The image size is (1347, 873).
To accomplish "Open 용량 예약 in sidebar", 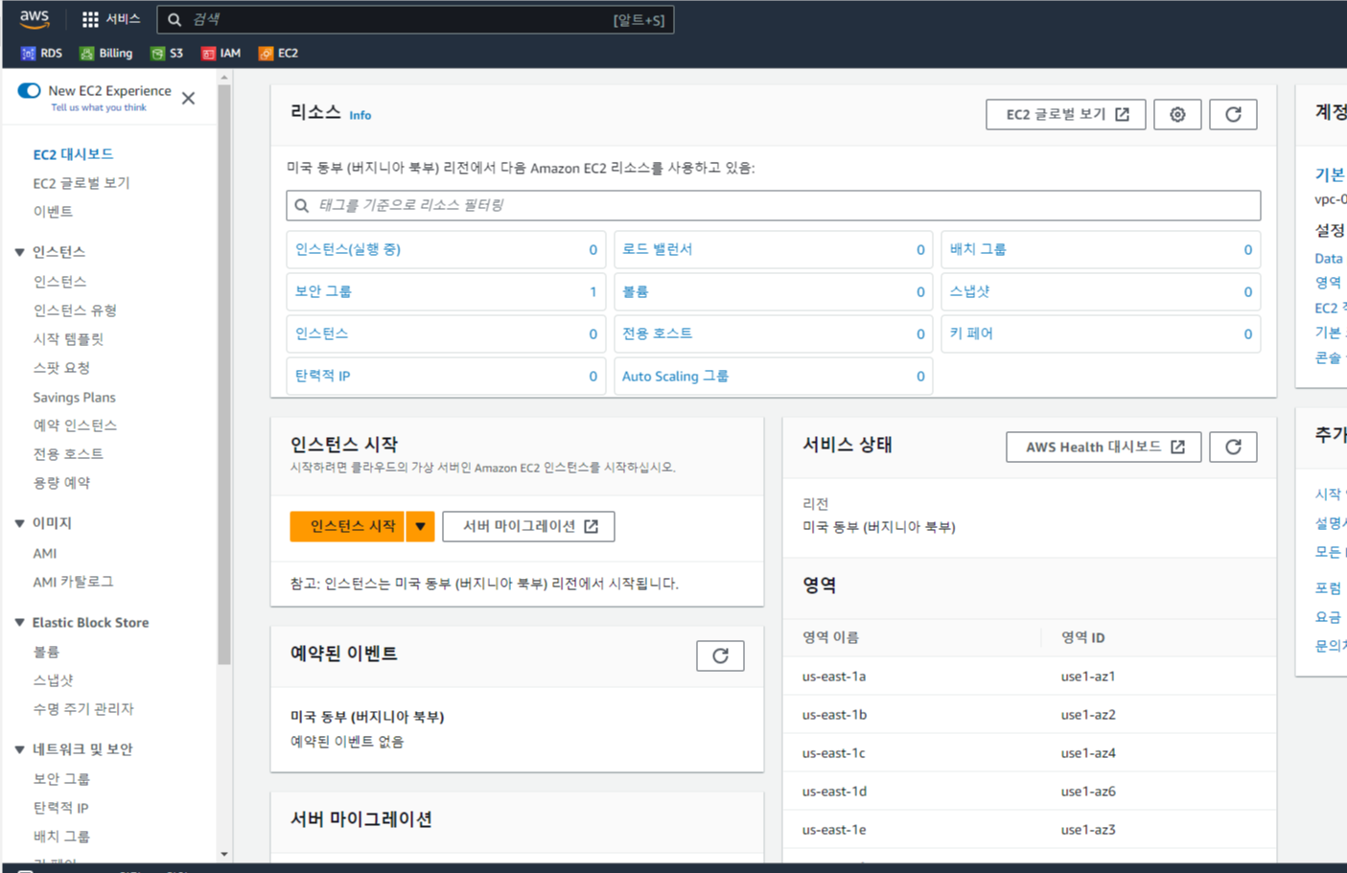I will [61, 483].
